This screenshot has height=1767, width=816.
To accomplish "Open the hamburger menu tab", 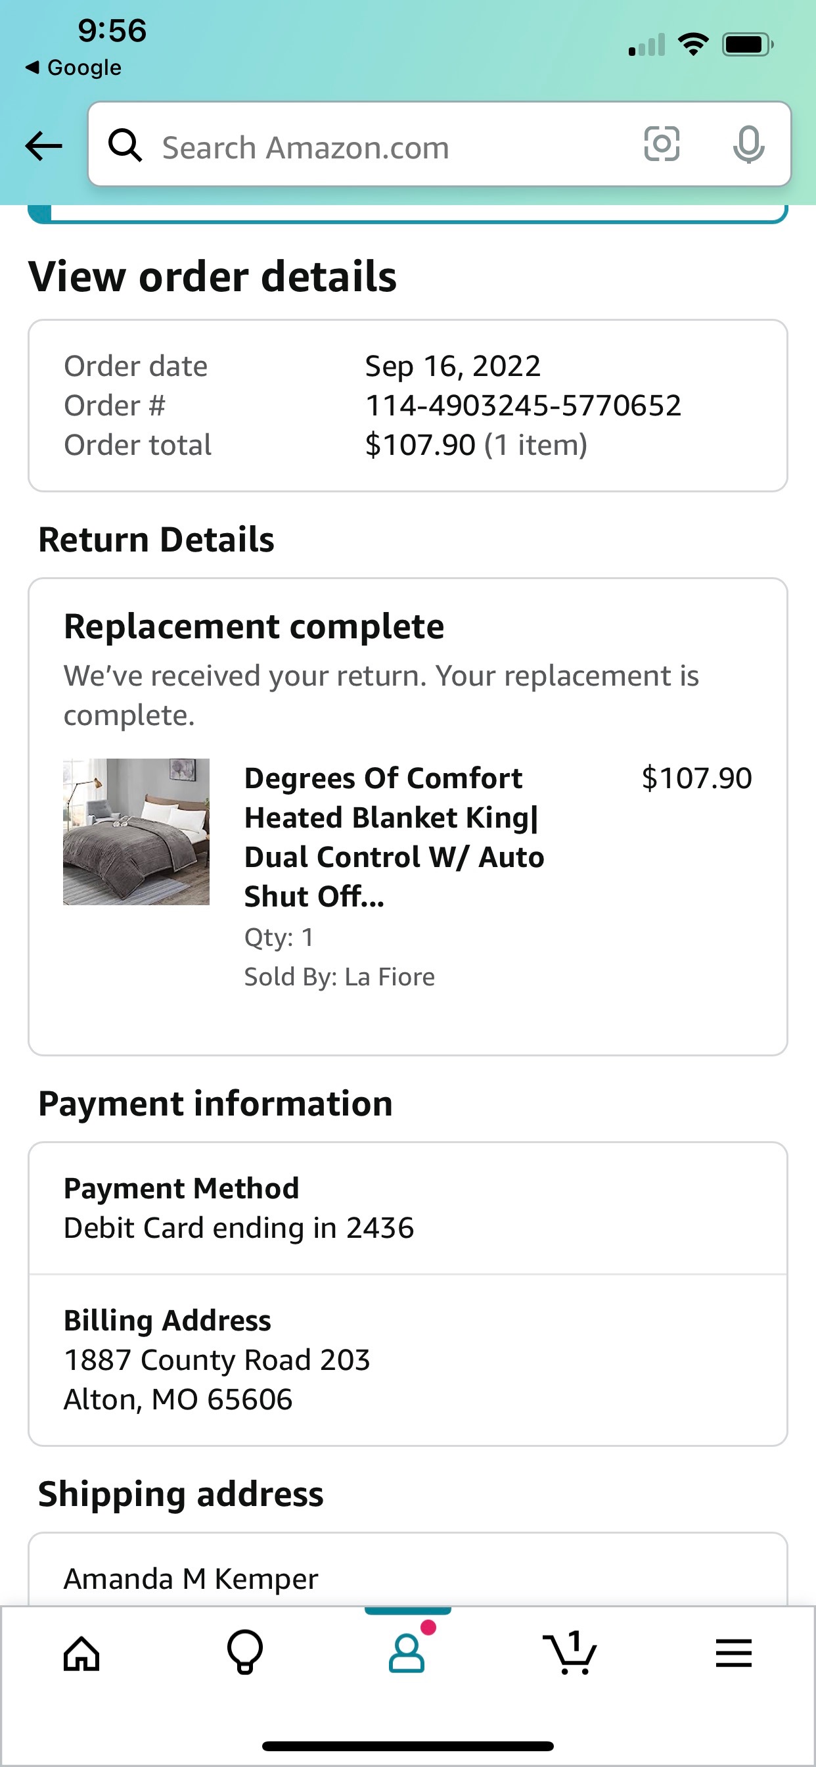I will (734, 1653).
